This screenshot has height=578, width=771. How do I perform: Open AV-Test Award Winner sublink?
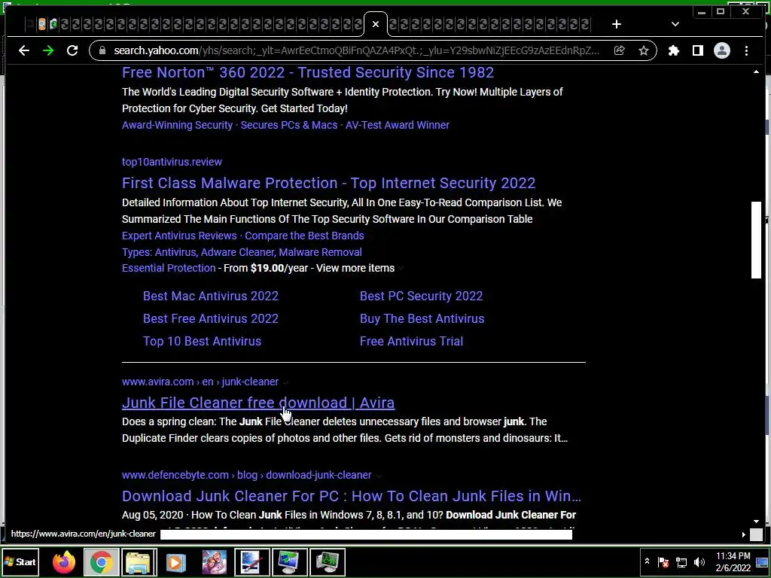tap(398, 125)
